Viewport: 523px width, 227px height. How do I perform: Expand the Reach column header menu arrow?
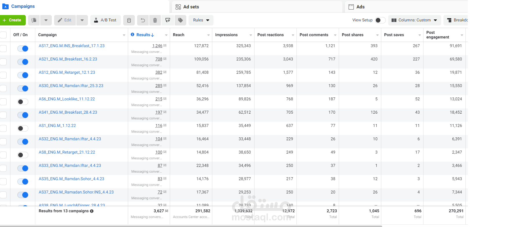tap(209, 35)
